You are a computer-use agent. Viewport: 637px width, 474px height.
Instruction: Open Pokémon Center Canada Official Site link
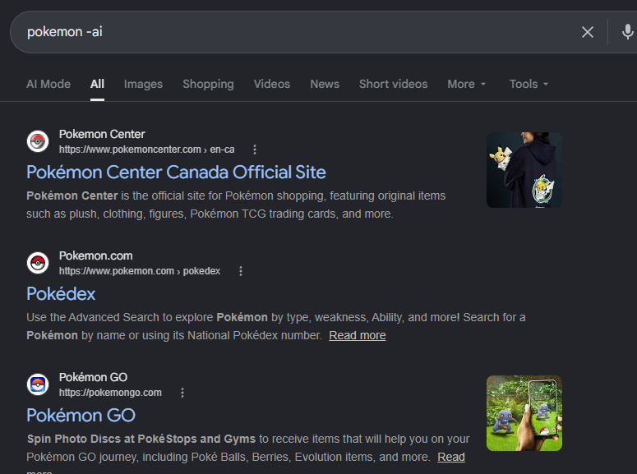tap(176, 173)
